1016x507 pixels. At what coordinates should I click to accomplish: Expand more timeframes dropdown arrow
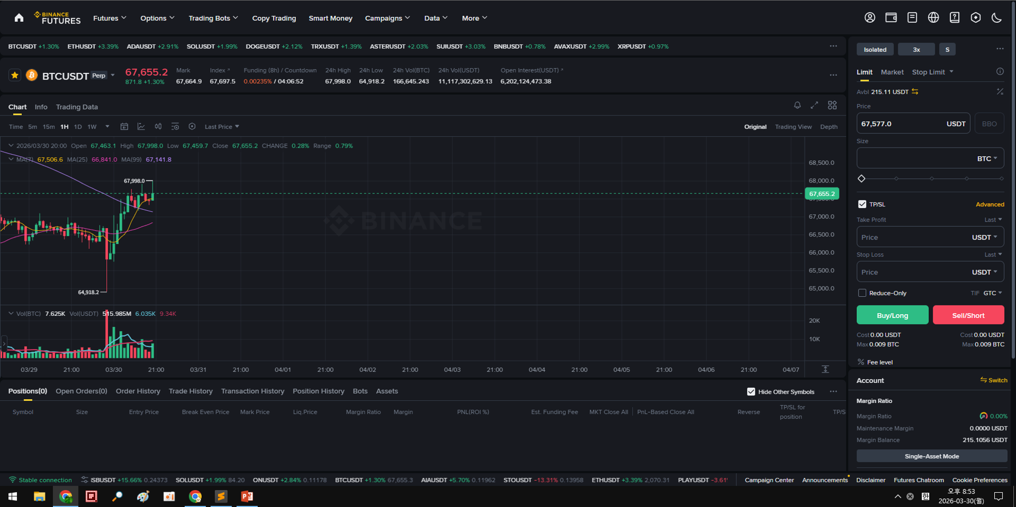[x=107, y=127]
